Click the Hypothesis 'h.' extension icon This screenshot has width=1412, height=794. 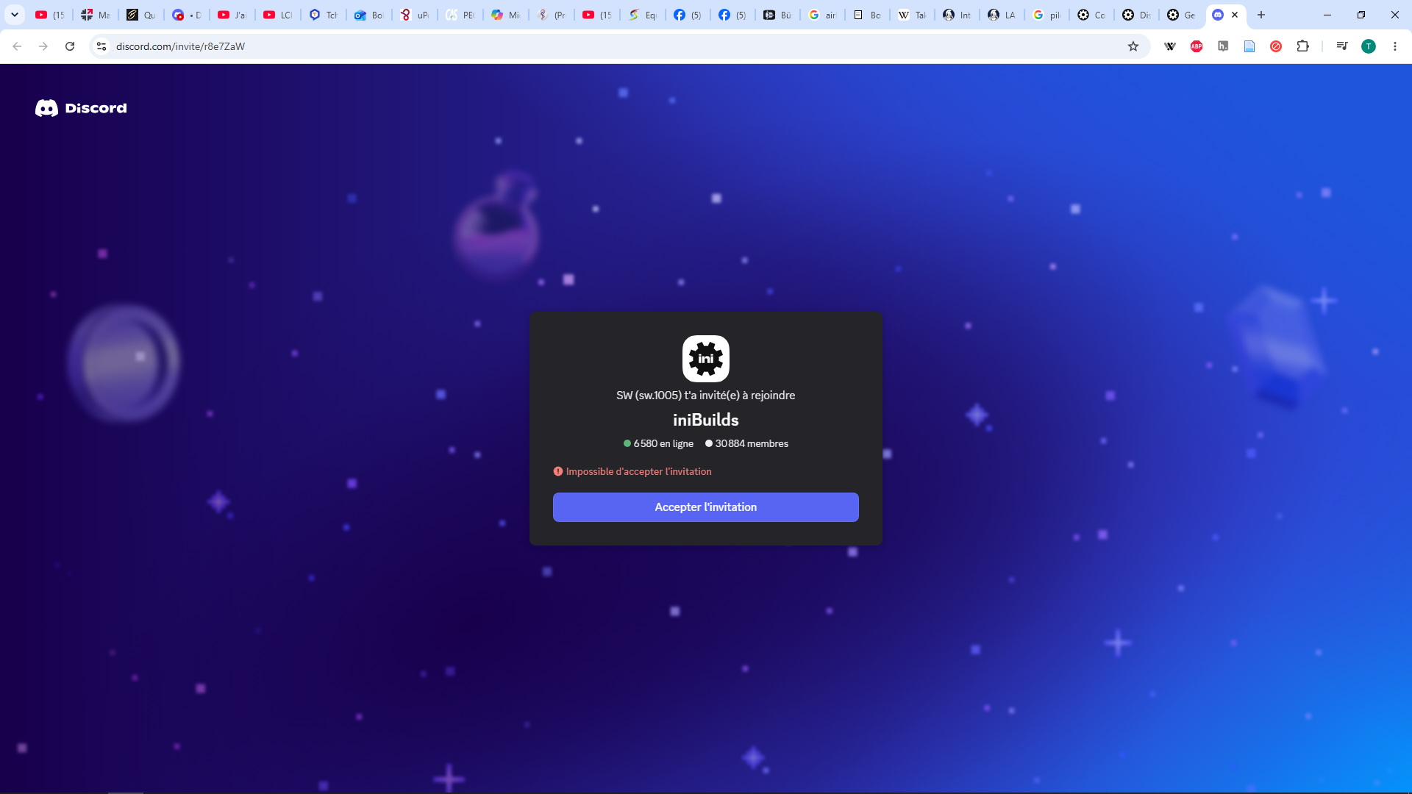click(x=1223, y=46)
